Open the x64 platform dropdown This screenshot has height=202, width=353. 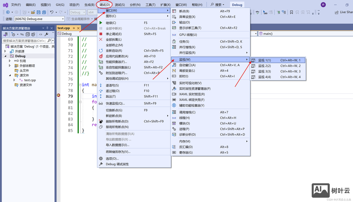92,12
